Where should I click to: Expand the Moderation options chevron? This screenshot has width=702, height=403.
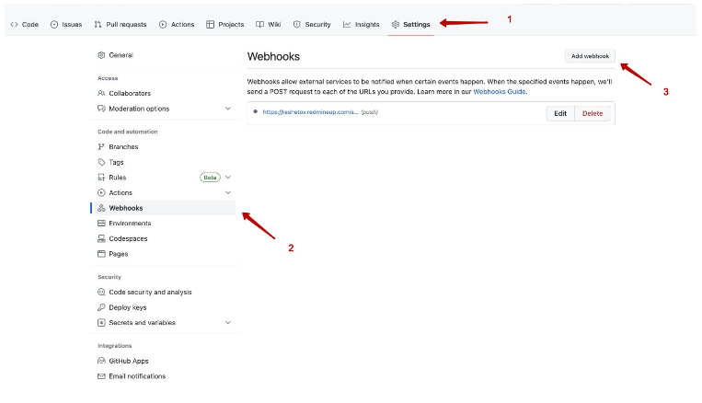tap(228, 109)
